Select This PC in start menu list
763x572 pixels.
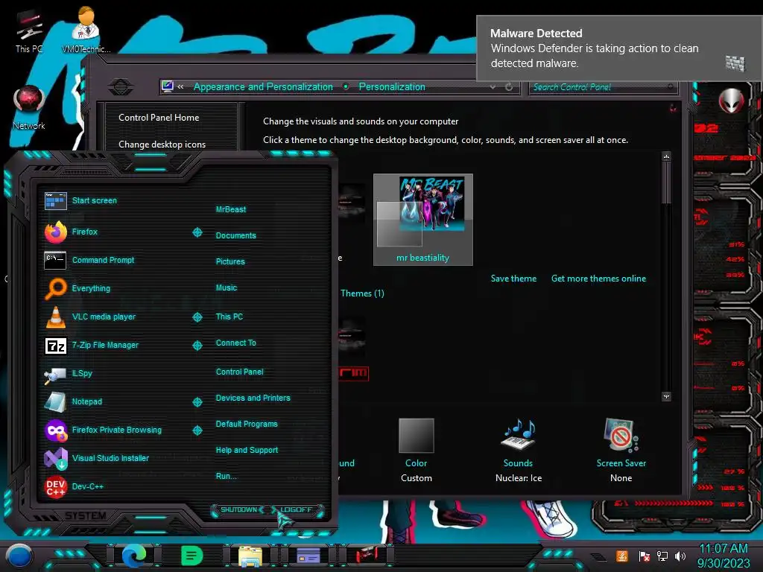pos(229,317)
